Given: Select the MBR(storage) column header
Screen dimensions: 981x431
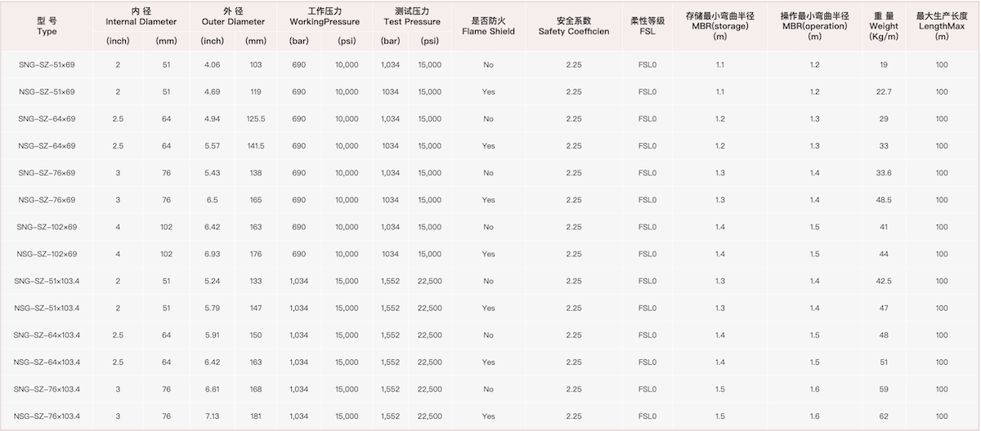Looking at the screenshot, I should [720, 25].
